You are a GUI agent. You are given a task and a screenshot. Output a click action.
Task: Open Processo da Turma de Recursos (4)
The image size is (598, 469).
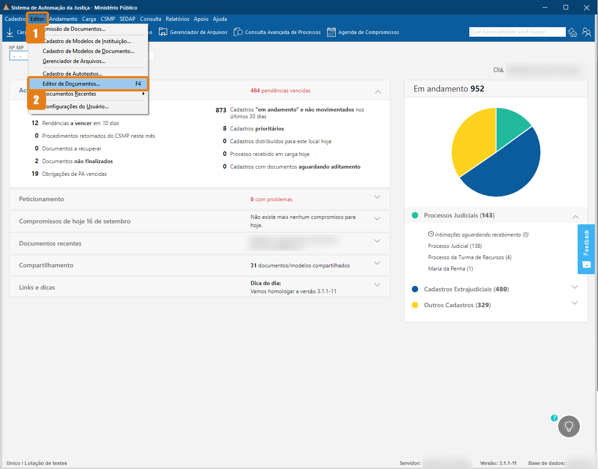470,257
